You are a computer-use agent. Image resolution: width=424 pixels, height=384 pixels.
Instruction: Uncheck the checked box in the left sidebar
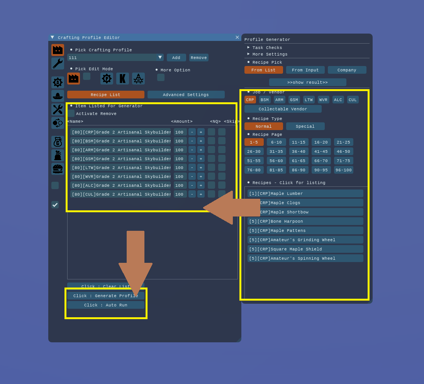(x=55, y=205)
